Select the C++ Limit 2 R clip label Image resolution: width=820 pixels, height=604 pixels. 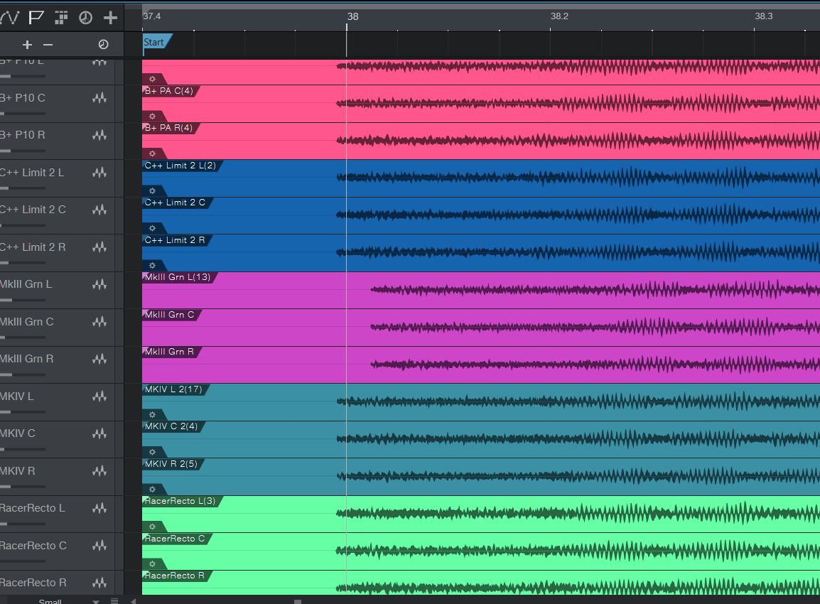(175, 240)
